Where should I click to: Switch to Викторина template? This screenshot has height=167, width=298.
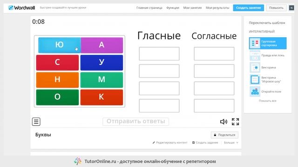click(x=268, y=67)
